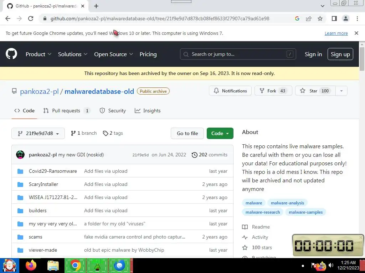Focus the Search or jump to field
The width and height of the screenshot is (365, 273).
click(x=238, y=54)
